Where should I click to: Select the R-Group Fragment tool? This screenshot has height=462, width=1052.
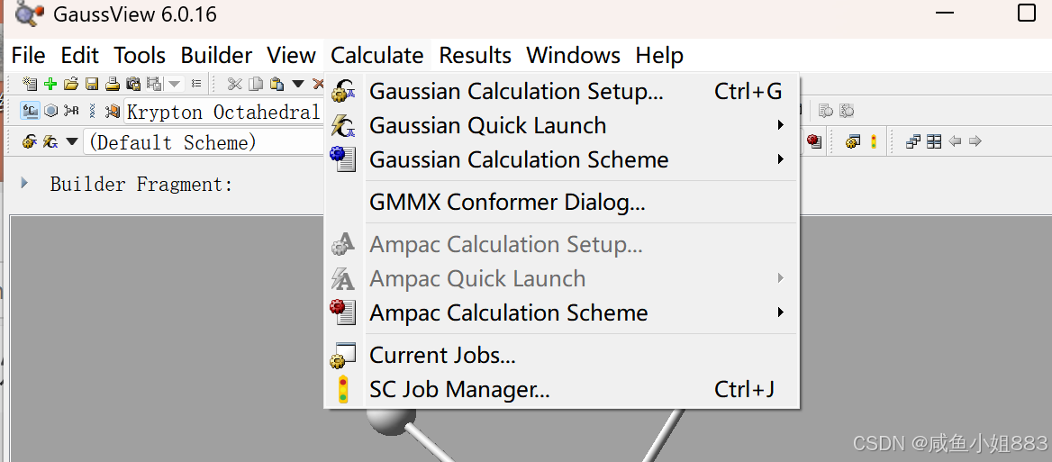coord(71,111)
